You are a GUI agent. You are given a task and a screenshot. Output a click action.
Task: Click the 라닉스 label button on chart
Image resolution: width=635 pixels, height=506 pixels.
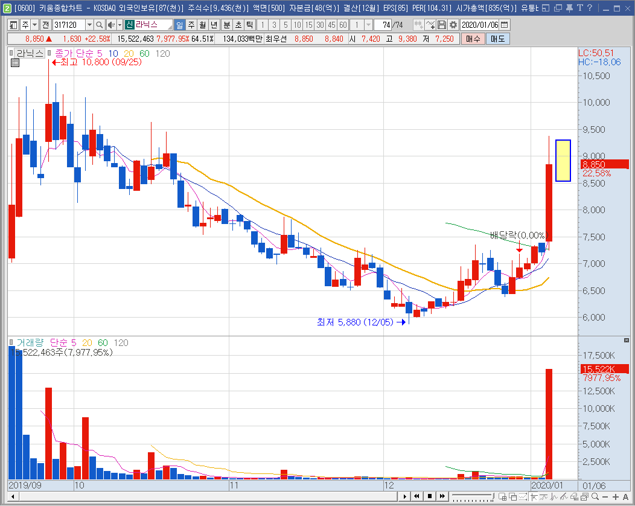(x=29, y=53)
